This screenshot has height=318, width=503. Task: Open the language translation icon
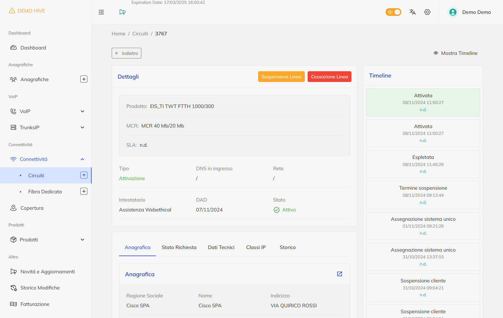[x=413, y=12]
